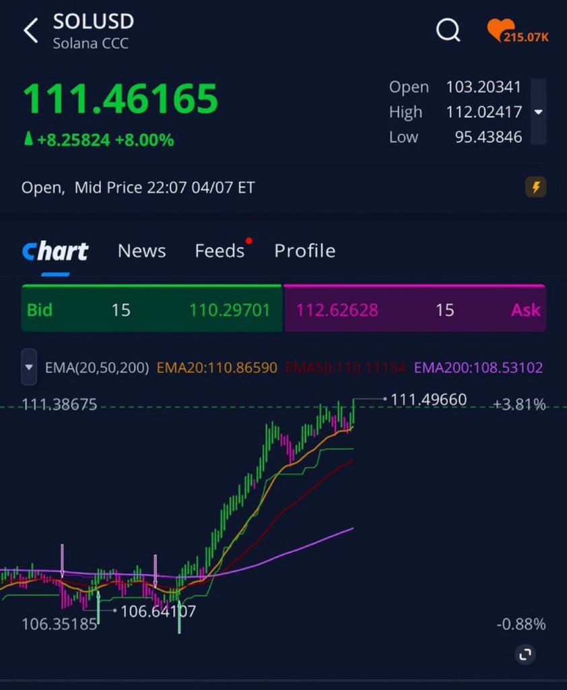The width and height of the screenshot is (567, 690).
Task: Click the SOLUSD ticker title
Action: (93, 22)
